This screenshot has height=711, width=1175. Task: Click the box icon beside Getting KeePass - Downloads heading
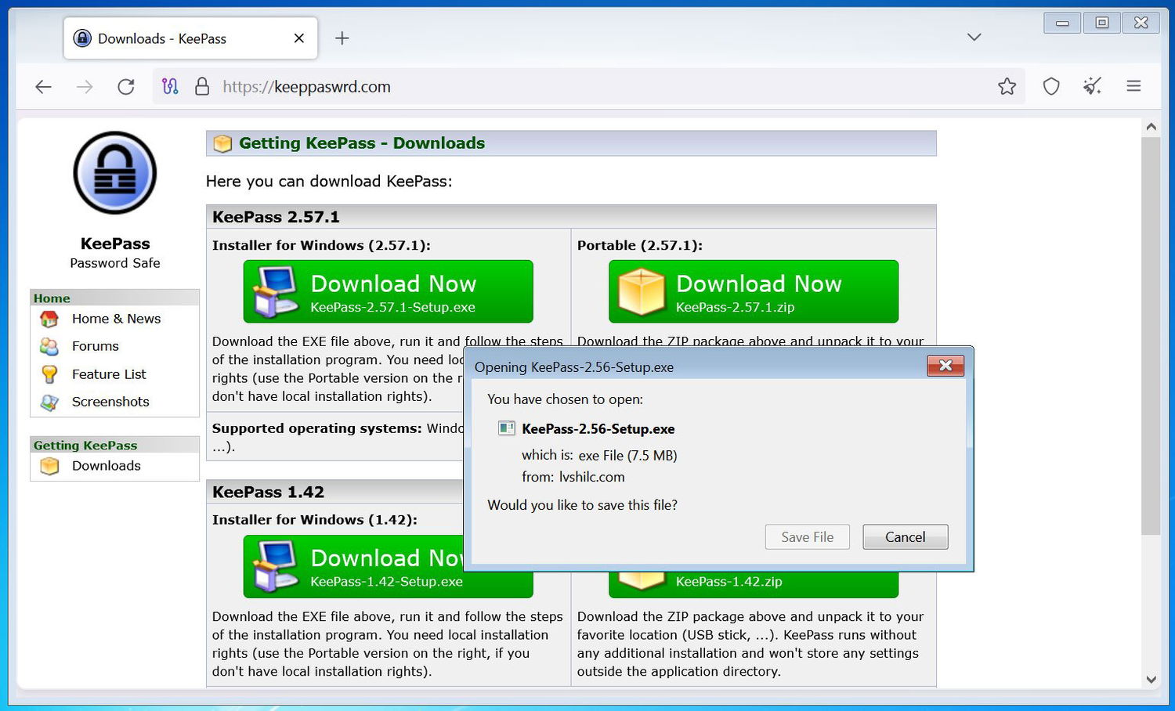click(x=222, y=143)
